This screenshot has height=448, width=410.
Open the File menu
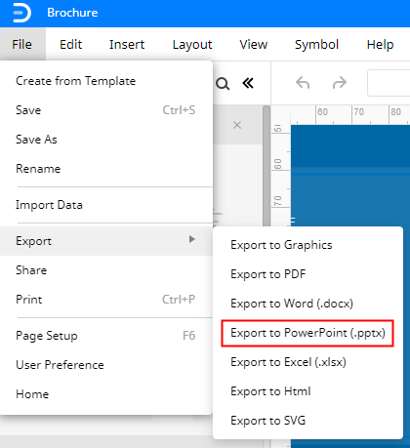tap(22, 44)
